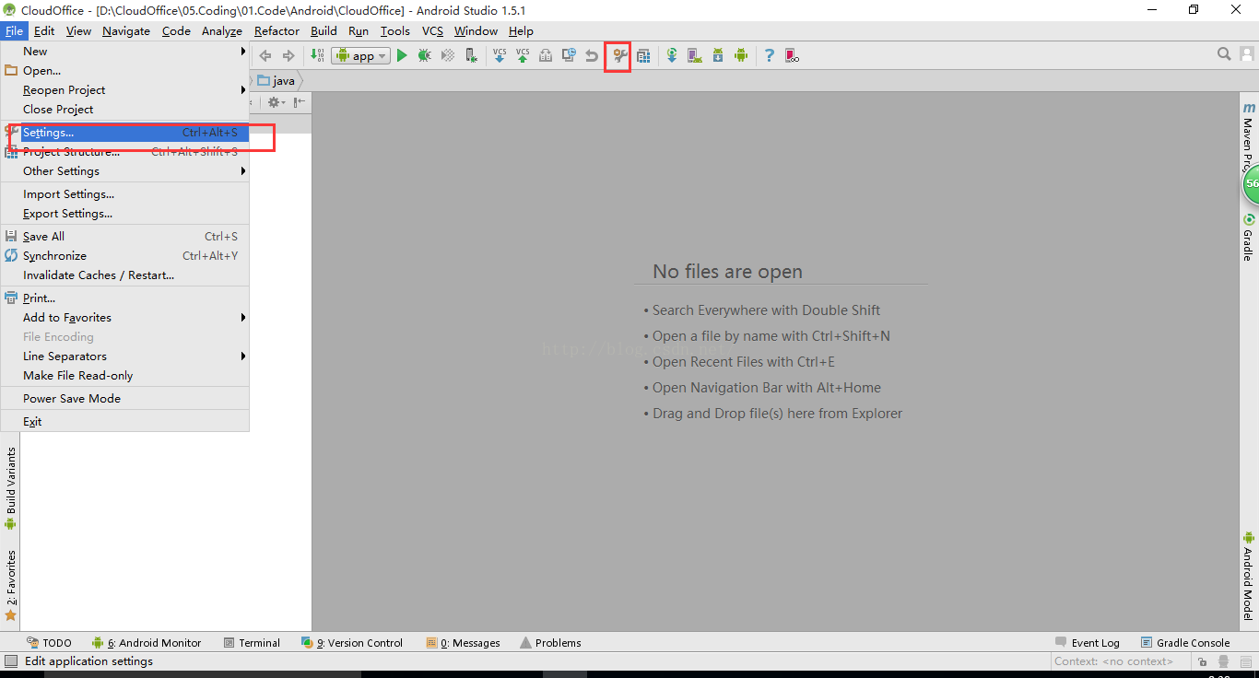Expand the Line Separators submenu
This screenshot has height=678, width=1259.
click(x=125, y=357)
